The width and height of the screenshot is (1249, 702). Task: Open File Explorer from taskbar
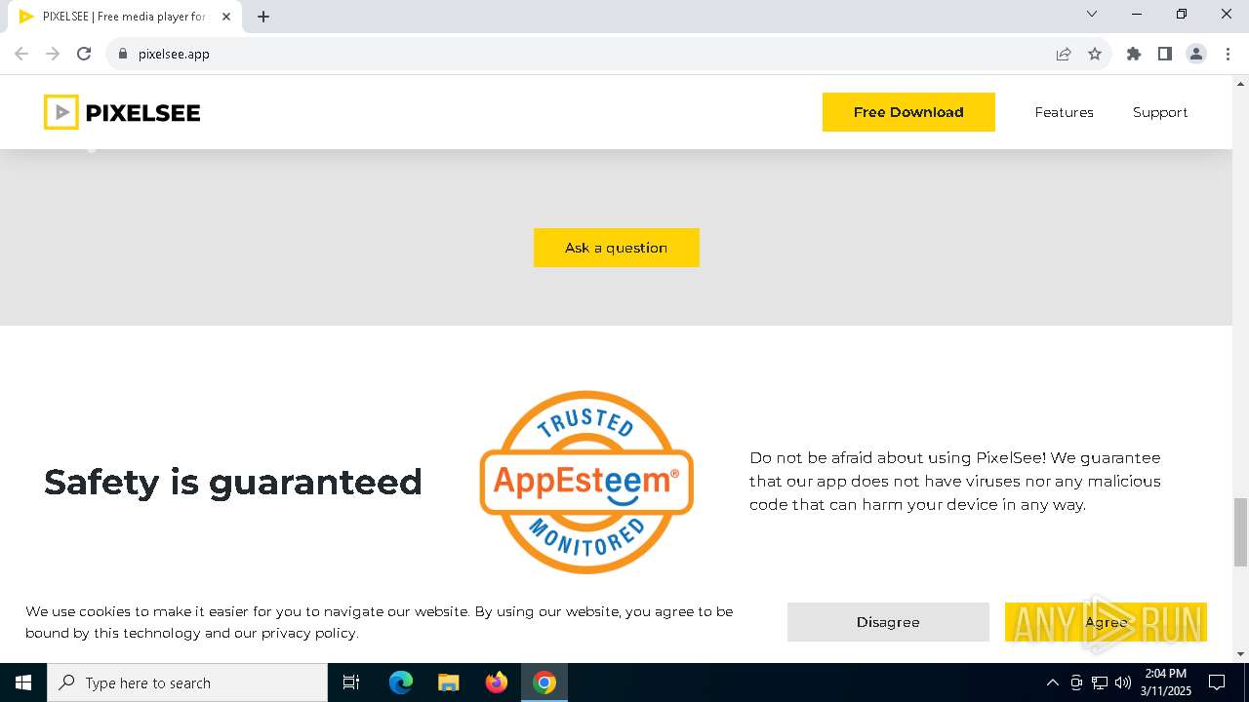(x=449, y=682)
